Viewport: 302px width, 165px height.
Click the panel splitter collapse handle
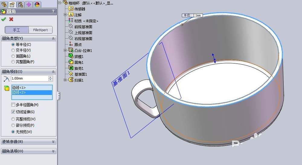(59, 96)
